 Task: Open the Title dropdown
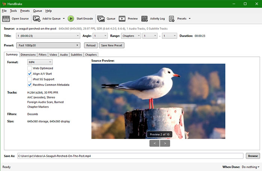[x=48, y=36]
